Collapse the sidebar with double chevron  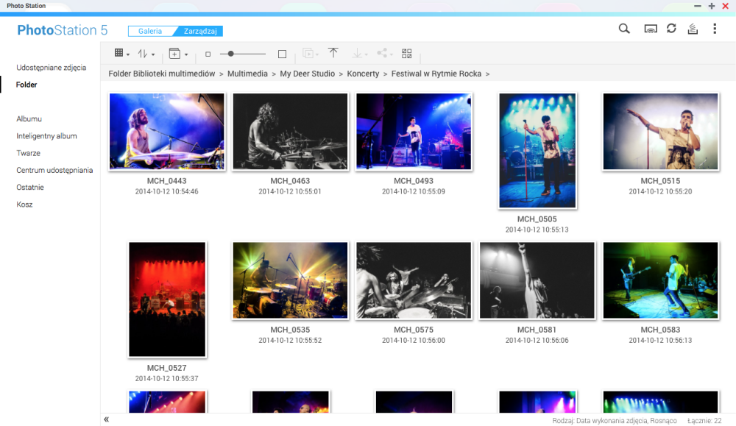pyautogui.click(x=107, y=419)
